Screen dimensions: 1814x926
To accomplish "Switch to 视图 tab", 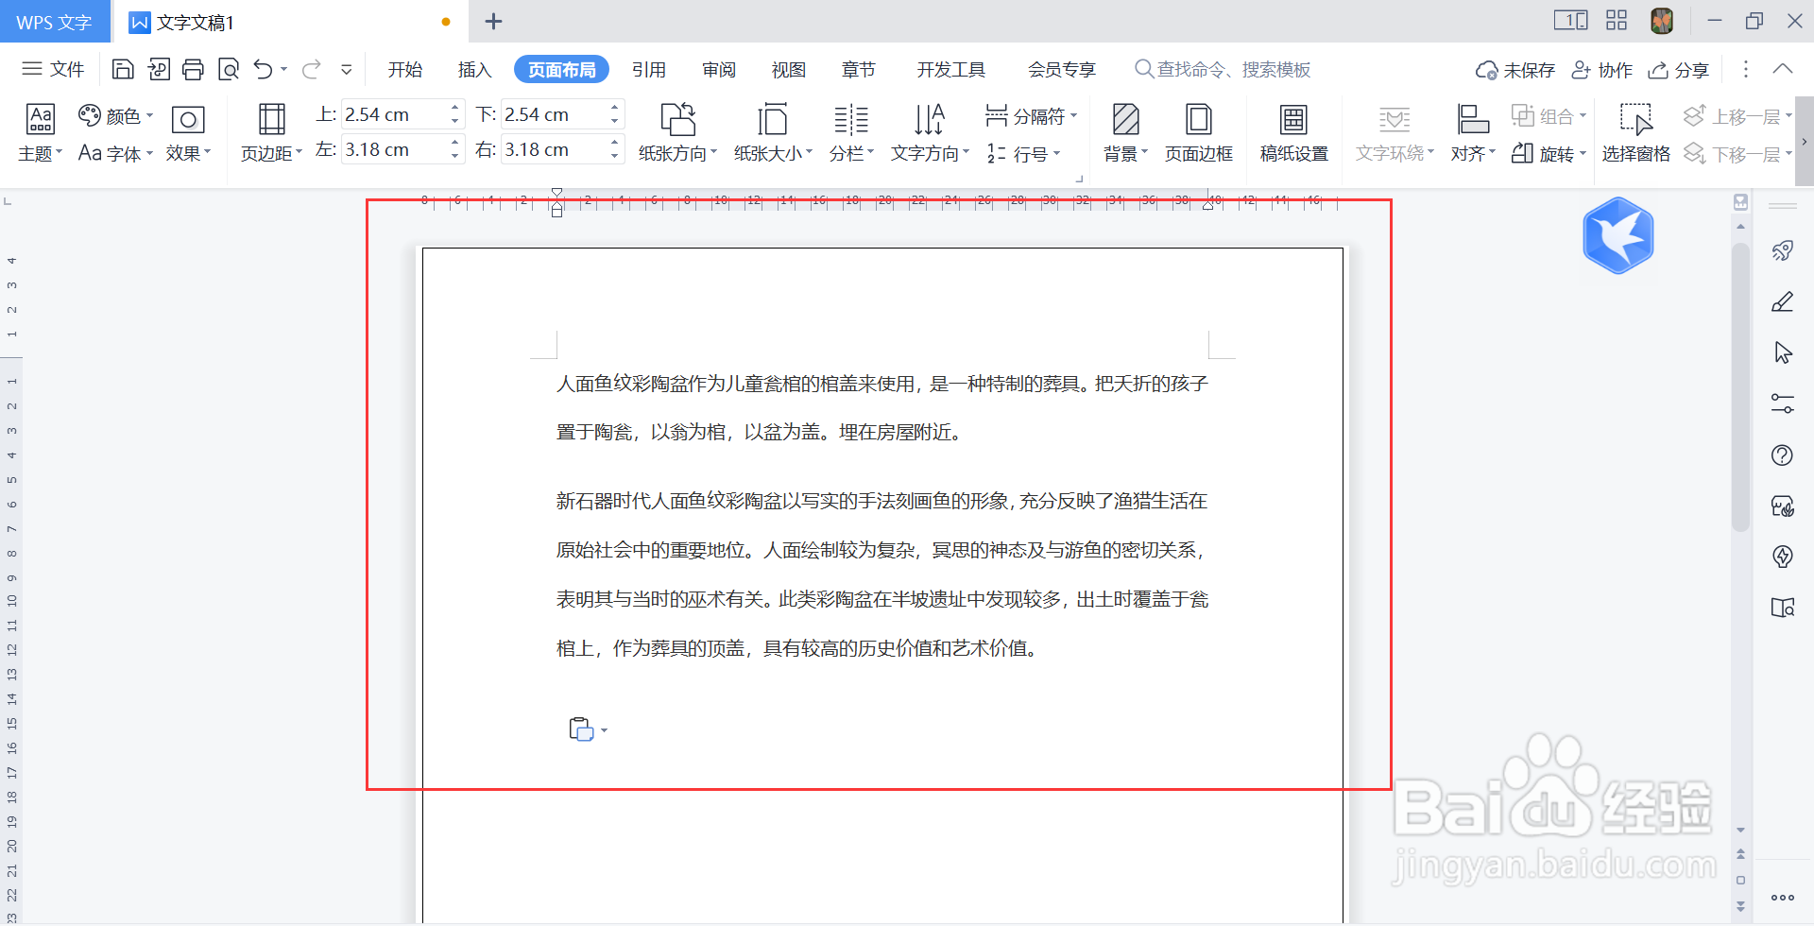I will (x=789, y=69).
